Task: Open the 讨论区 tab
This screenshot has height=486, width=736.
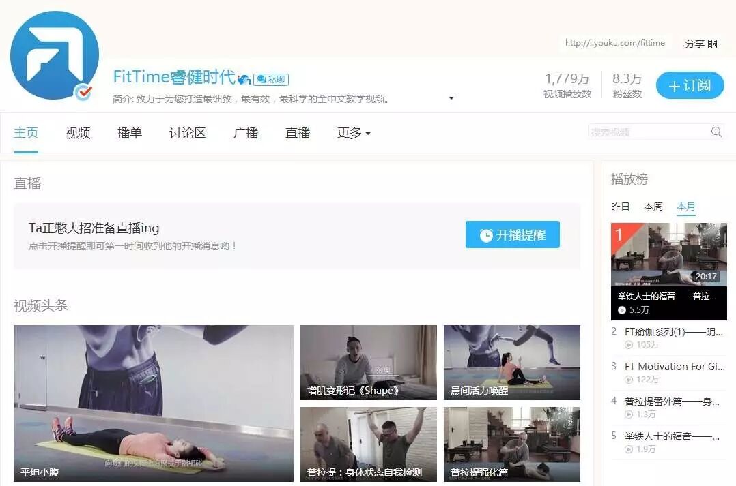Action: (x=187, y=133)
